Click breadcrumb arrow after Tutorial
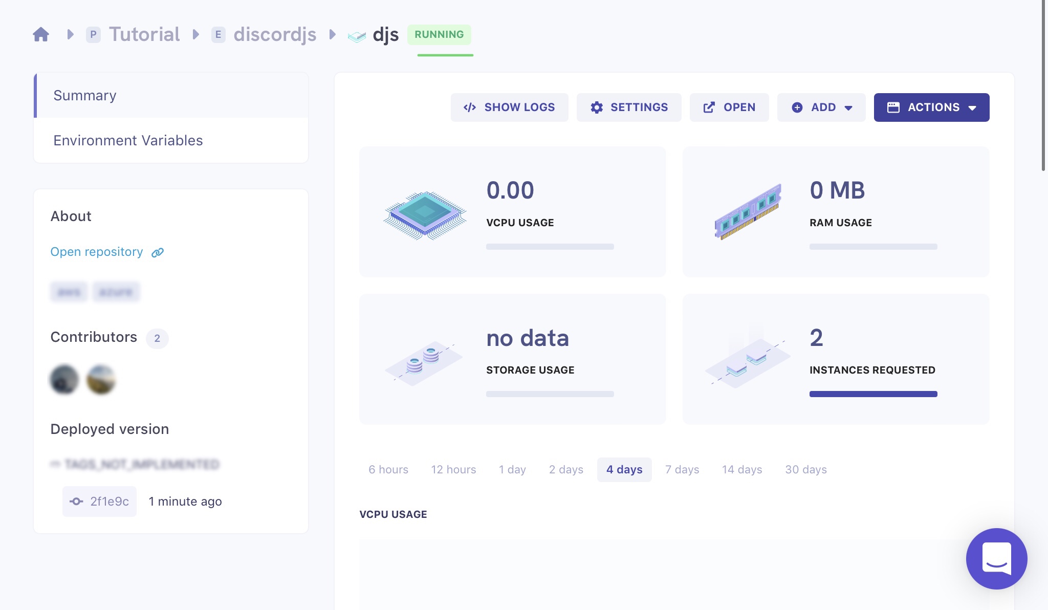The width and height of the screenshot is (1048, 610). 195,35
